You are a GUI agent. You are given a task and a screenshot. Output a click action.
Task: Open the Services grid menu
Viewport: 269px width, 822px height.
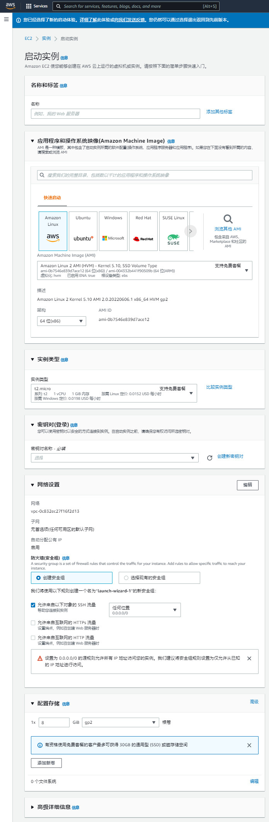pos(37,6)
